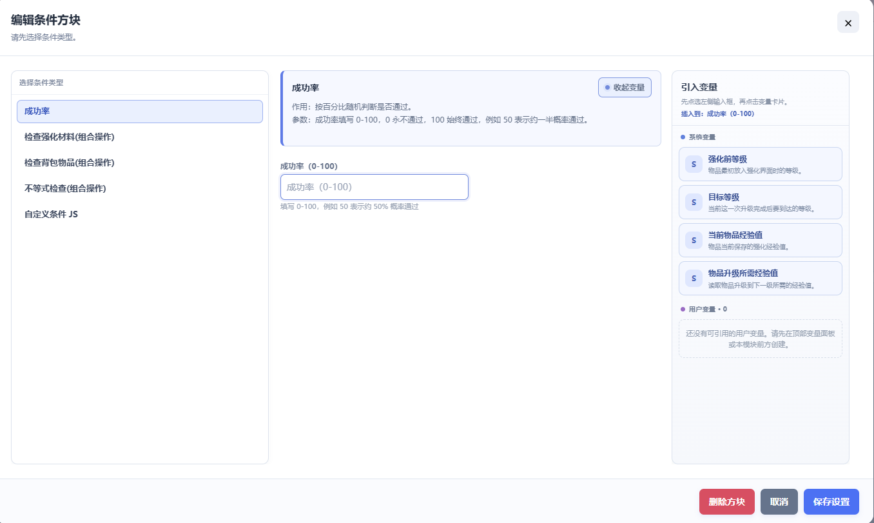Viewport: 874px width, 523px height.
Task: Insert the 强化前等级 variable card
Action: [x=761, y=164]
